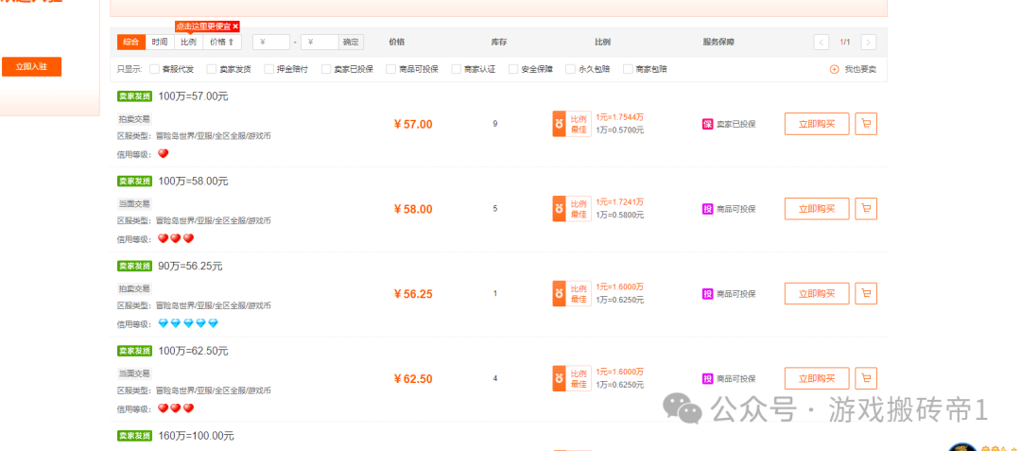The width and height of the screenshot is (1021, 451).
Task: Close the red tooltip above 比例 tab
Action: click(235, 26)
